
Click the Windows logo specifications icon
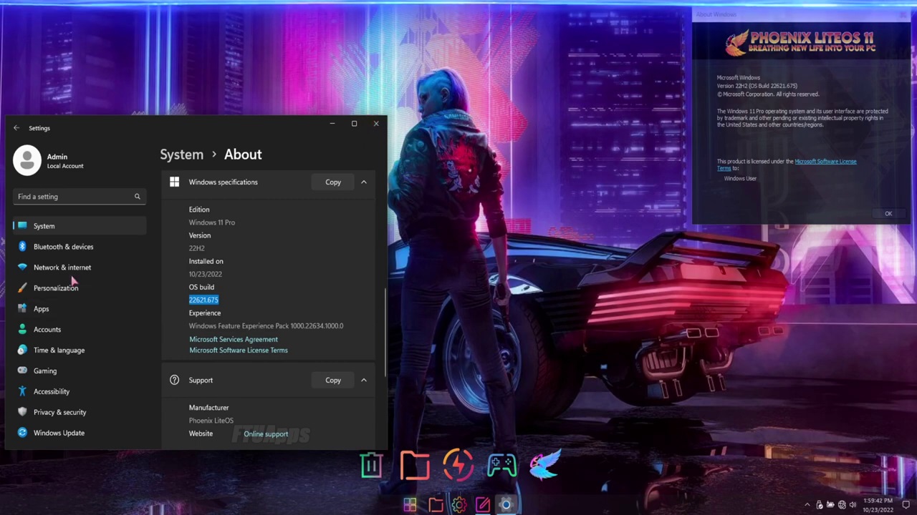point(174,182)
